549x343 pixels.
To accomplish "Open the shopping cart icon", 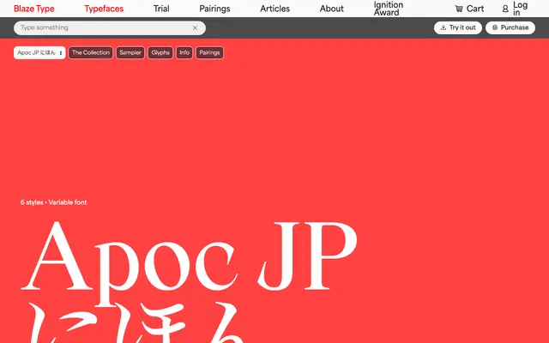I will [x=459, y=9].
